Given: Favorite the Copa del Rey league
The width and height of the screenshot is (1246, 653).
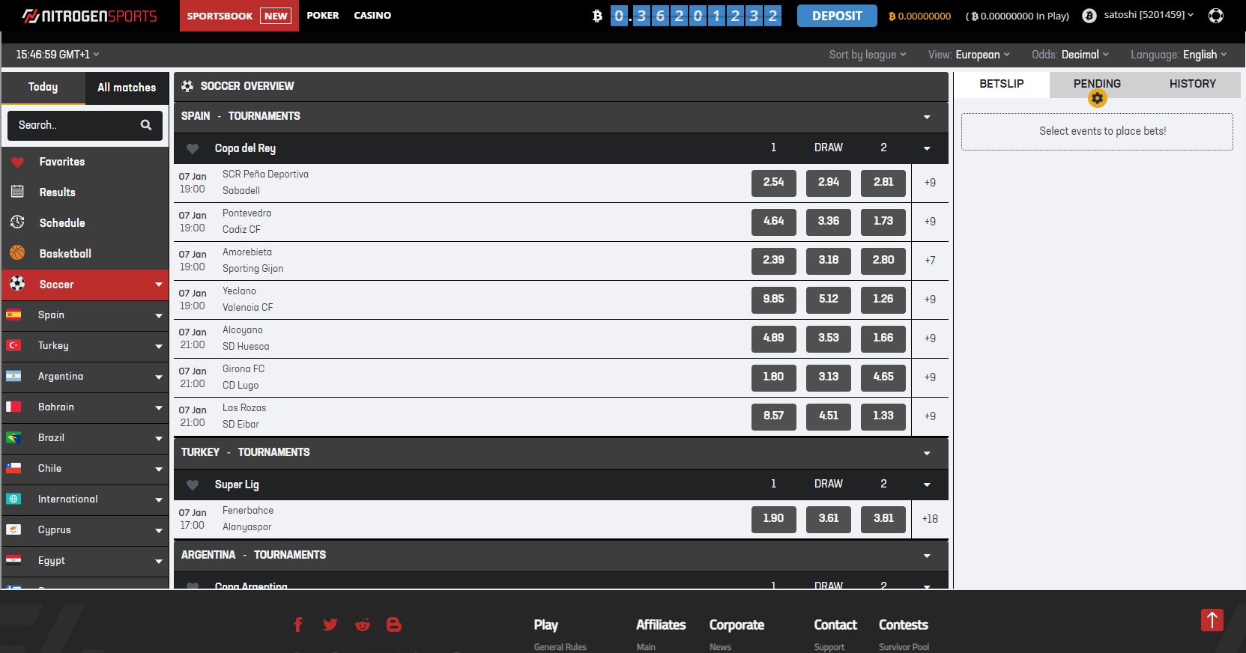Looking at the screenshot, I should pos(193,149).
